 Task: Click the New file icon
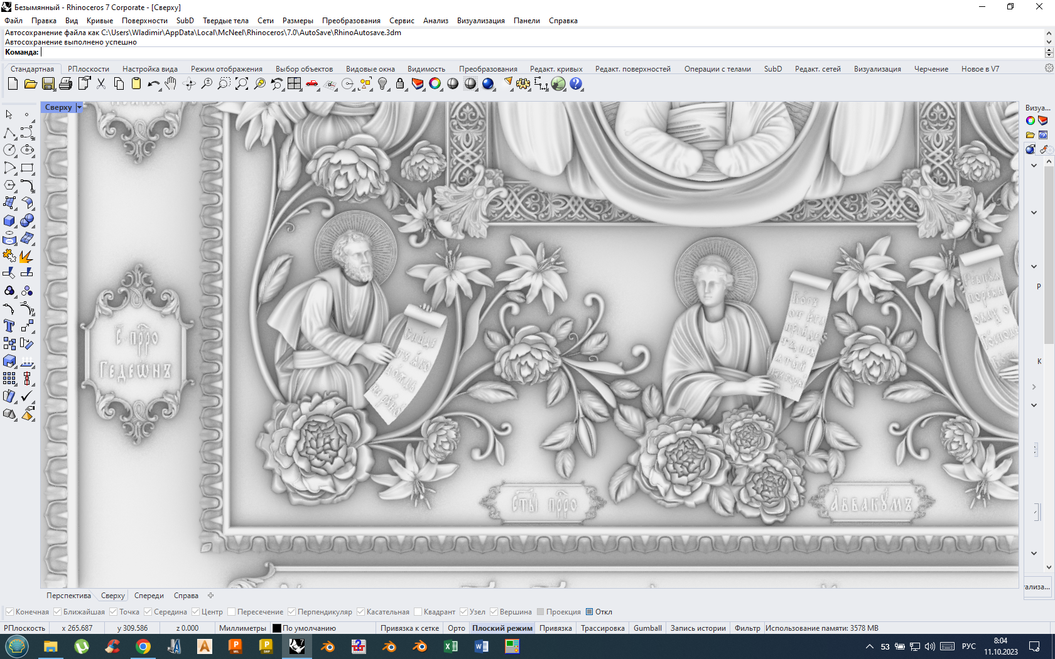click(x=13, y=83)
